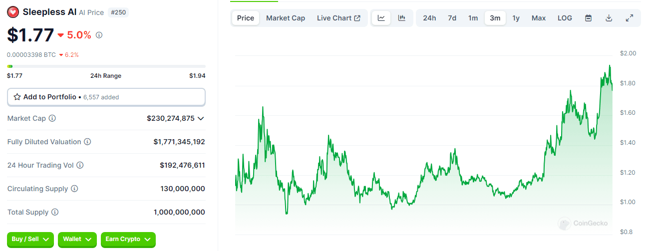
Task: Open the Earn Crypto dropdown
Action: point(128,240)
